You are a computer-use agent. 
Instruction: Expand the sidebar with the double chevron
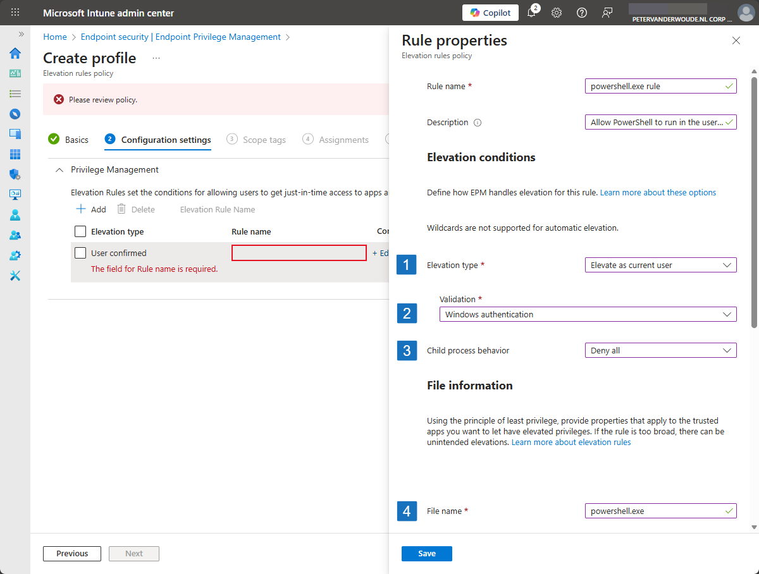(x=21, y=34)
